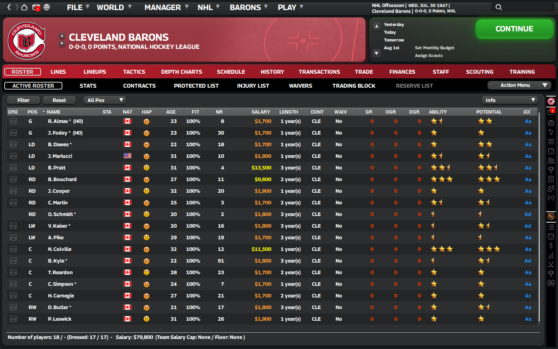Click N. Colville's unhappy face icon

[x=146, y=249]
